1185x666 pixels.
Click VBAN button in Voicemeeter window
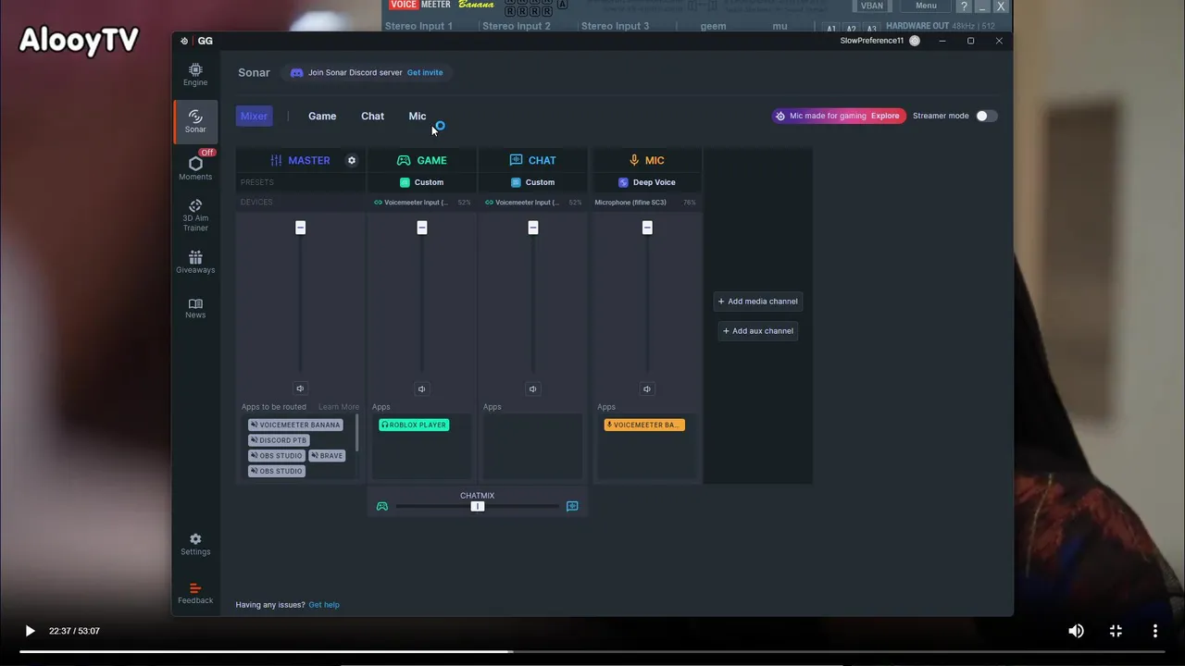(x=872, y=6)
